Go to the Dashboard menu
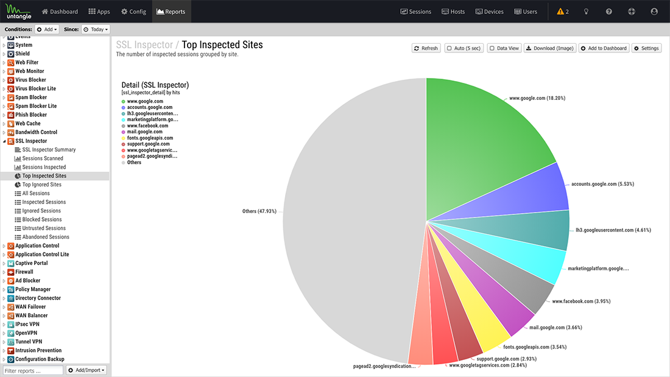The height and width of the screenshot is (377, 670). click(x=60, y=12)
